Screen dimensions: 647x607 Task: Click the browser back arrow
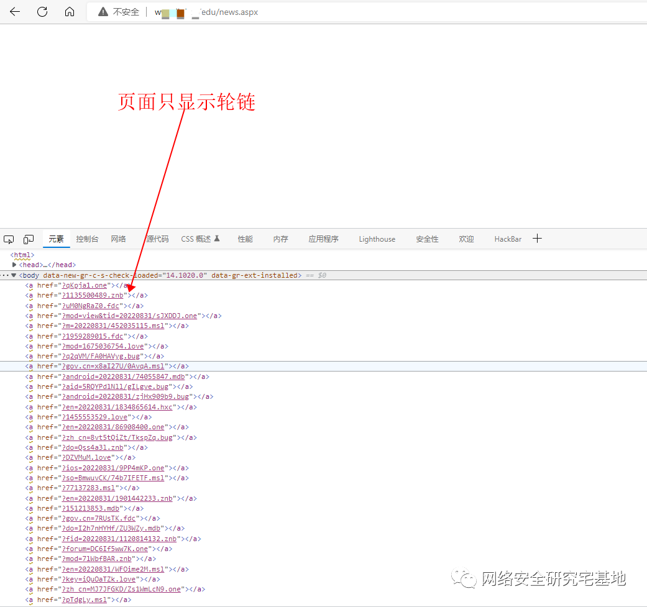tap(15, 12)
